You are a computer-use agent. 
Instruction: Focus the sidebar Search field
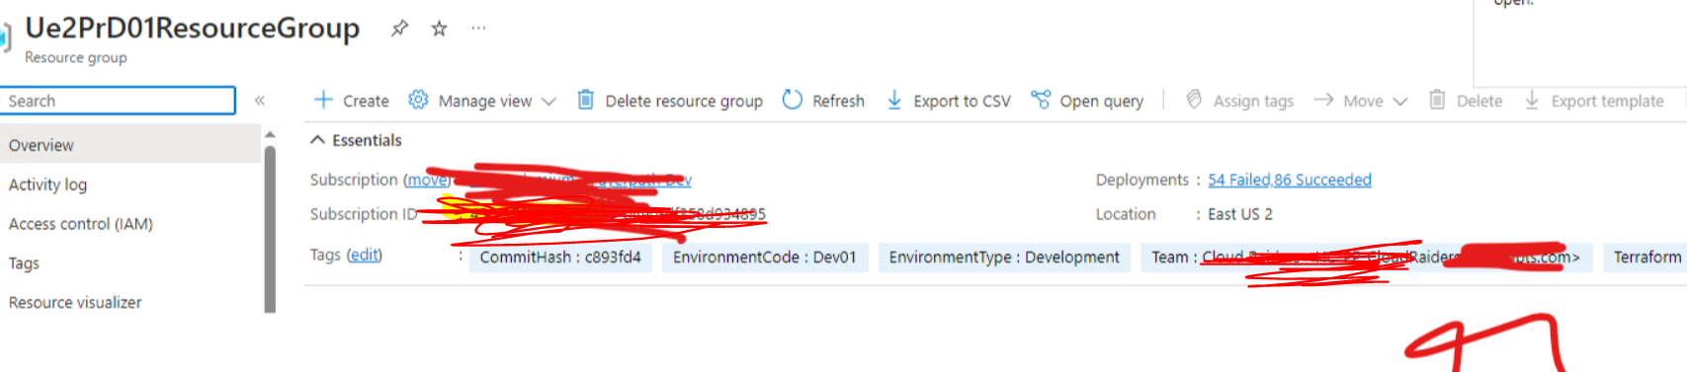118,101
